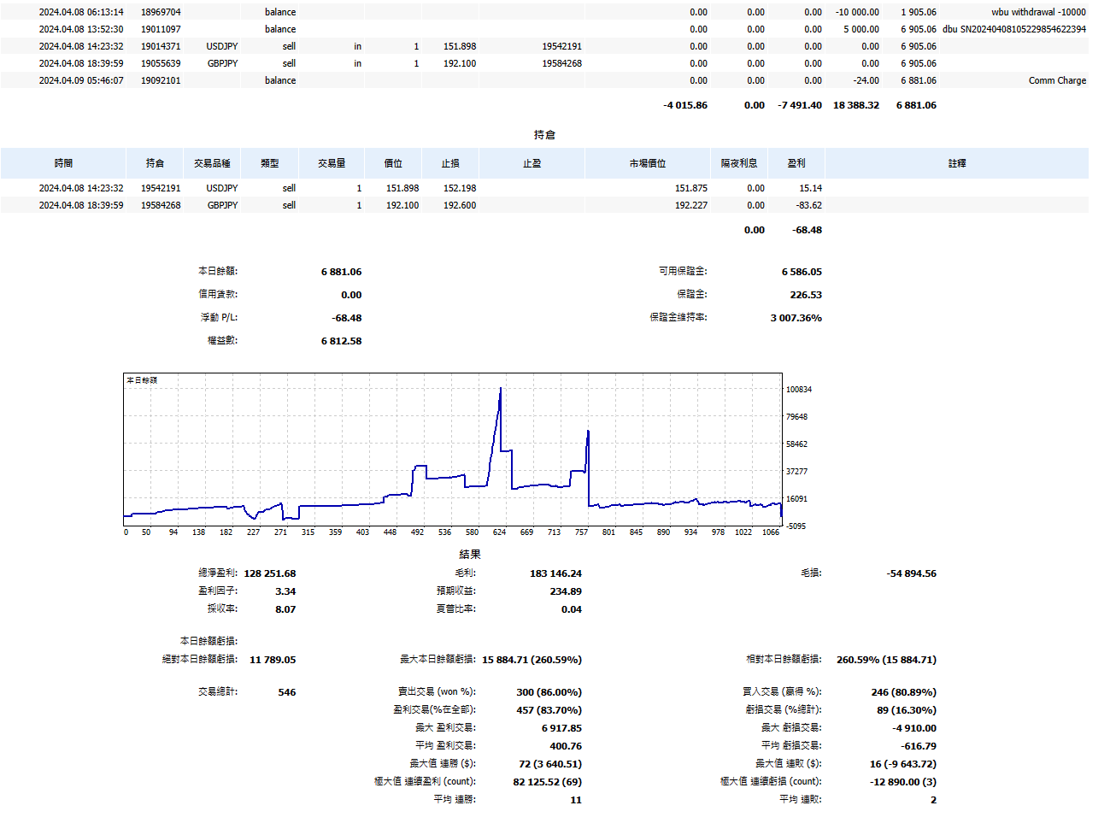Viewport: 1116px width, 823px height.
Task: Click the 市場價位 column header
Action: 647,163
